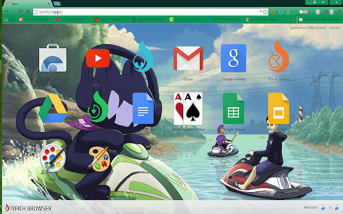Launch the YouTube app
The image size is (343, 214).
[98, 58]
